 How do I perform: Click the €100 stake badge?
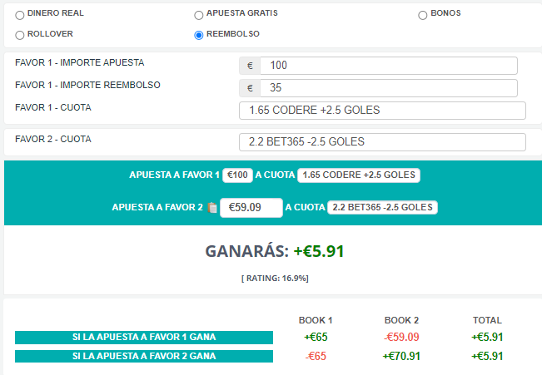237,175
